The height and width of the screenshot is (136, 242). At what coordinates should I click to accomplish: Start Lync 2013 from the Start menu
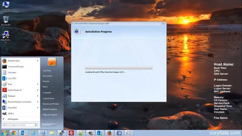click(20, 78)
